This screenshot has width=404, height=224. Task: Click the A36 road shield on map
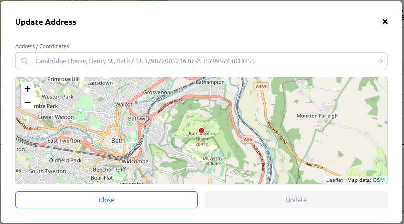pos(248,140)
